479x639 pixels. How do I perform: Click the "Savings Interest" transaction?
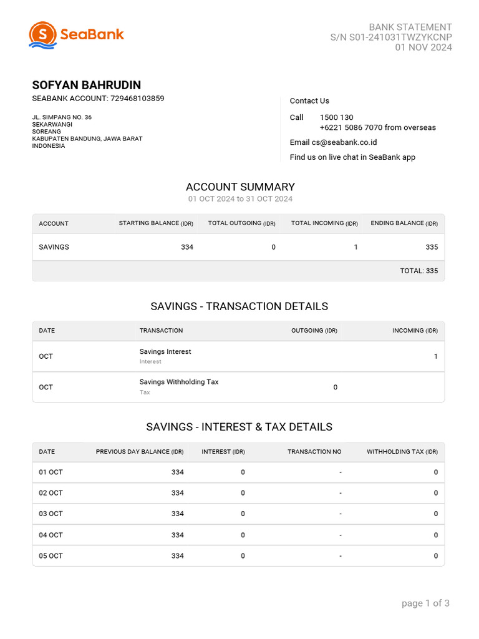[x=165, y=352]
